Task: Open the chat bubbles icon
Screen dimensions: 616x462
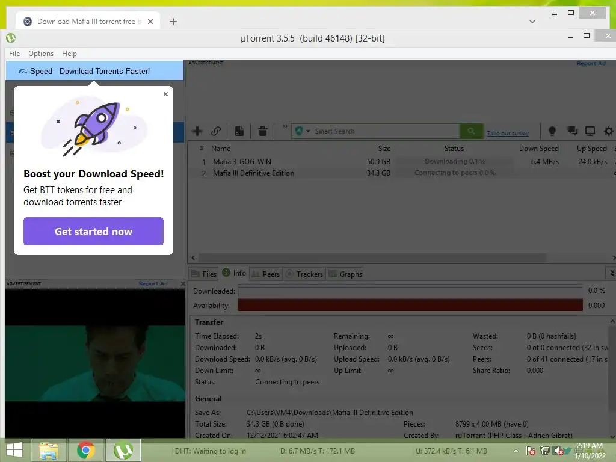Action: tap(572, 131)
